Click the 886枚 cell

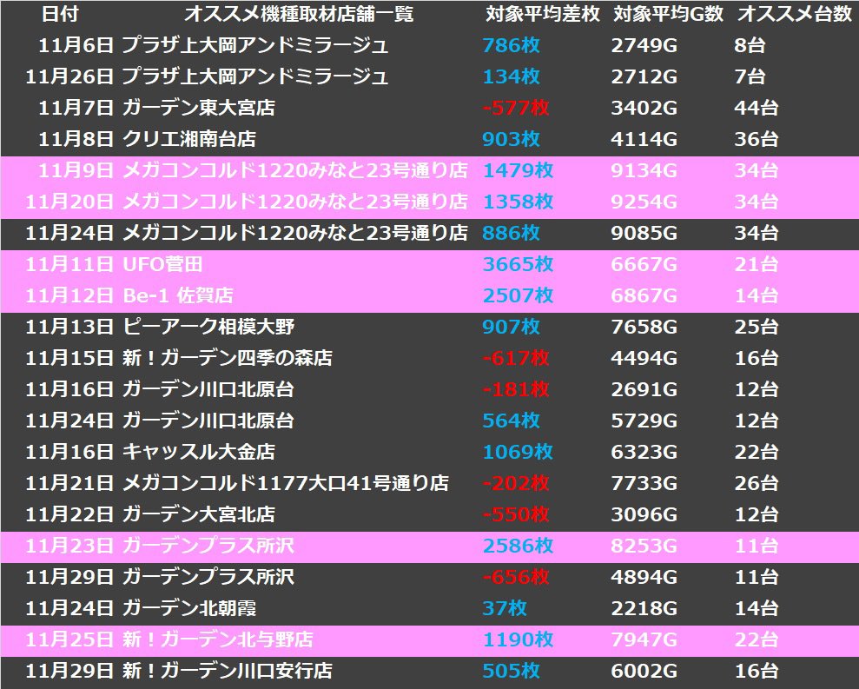tap(511, 233)
